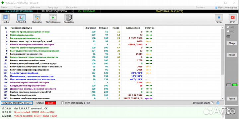Click the green cross Victoria icon
Image resolution: width=239 pixels, height=119 pixels.
pyautogui.click(x=3, y=3)
